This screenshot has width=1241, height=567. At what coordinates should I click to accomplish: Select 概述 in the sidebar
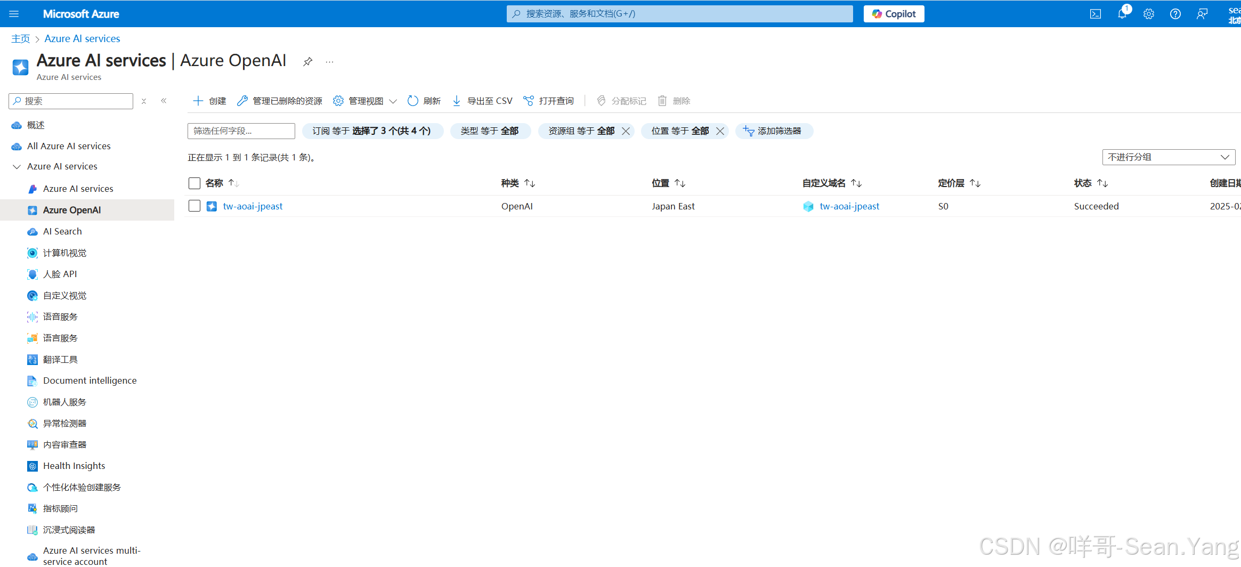click(x=36, y=125)
